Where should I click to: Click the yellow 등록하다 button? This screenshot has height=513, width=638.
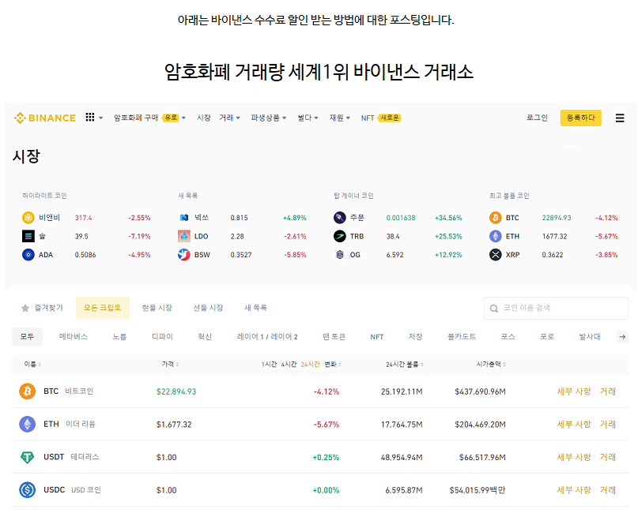coord(580,118)
